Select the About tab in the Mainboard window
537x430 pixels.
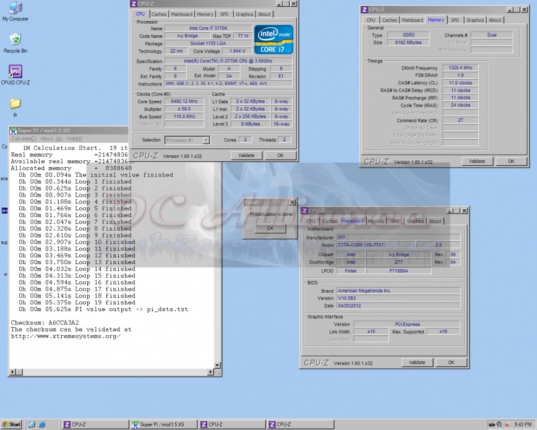tap(435, 221)
